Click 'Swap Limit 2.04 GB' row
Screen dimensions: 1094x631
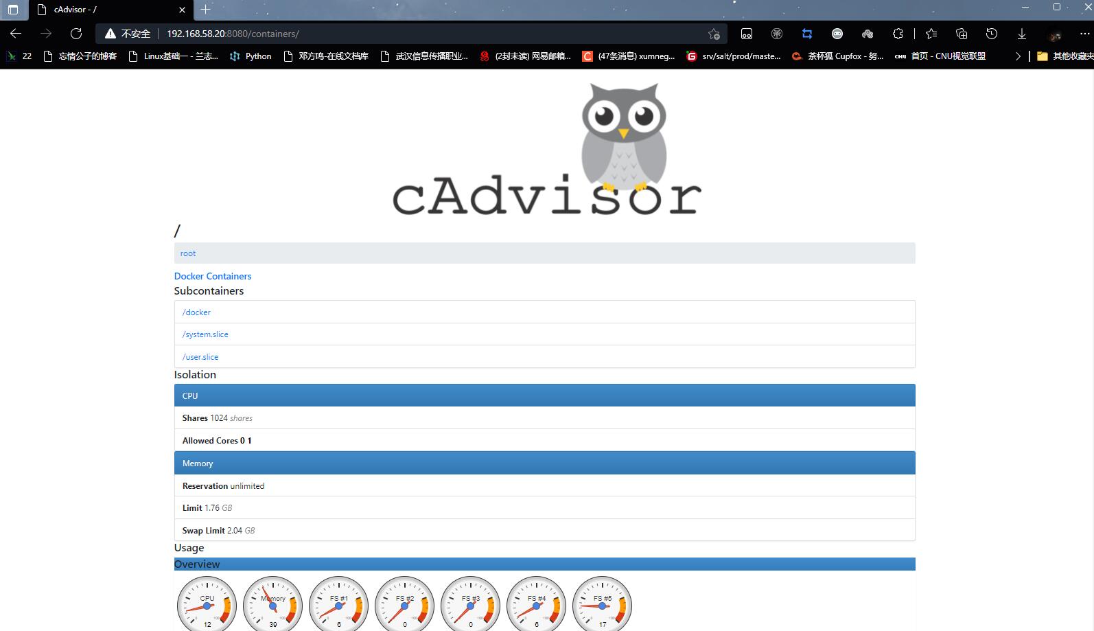[x=545, y=530]
